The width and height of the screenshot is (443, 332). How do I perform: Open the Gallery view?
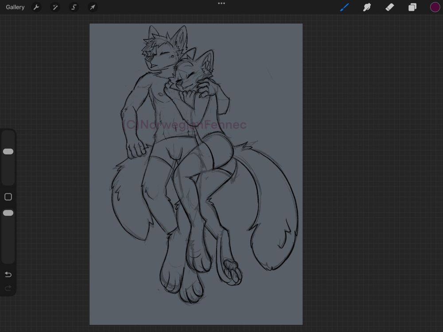(15, 7)
